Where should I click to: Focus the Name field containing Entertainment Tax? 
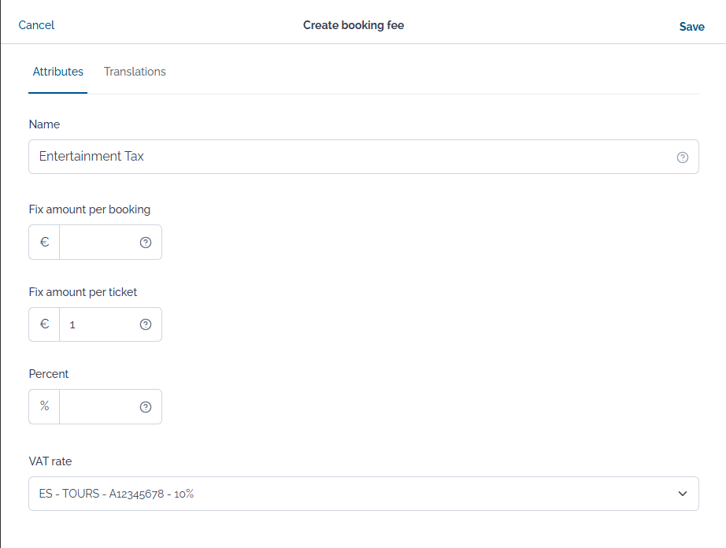point(346,157)
